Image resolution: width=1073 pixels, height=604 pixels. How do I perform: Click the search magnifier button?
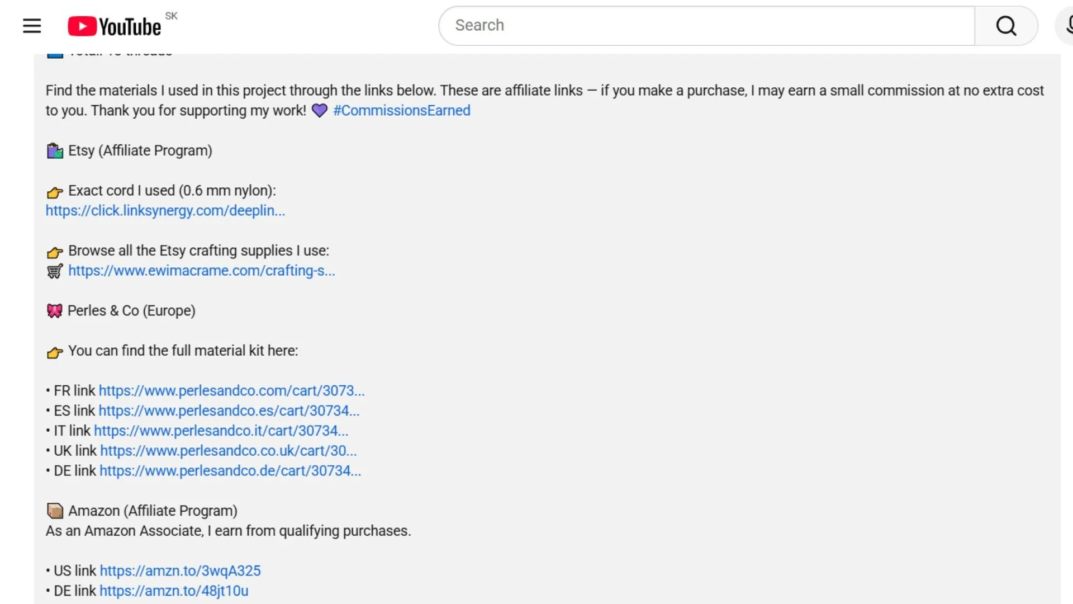pyautogui.click(x=1006, y=26)
